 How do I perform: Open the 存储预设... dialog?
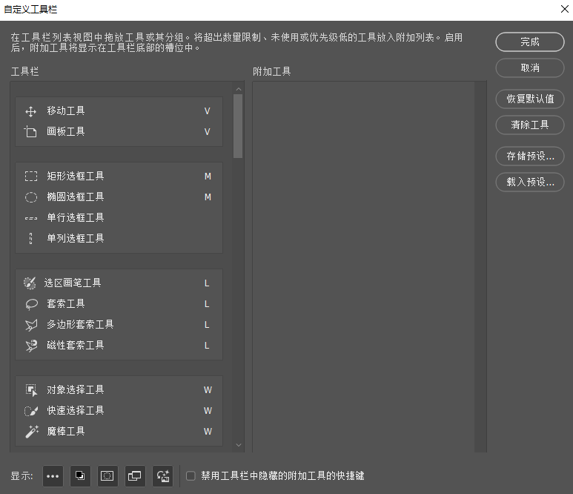point(529,156)
